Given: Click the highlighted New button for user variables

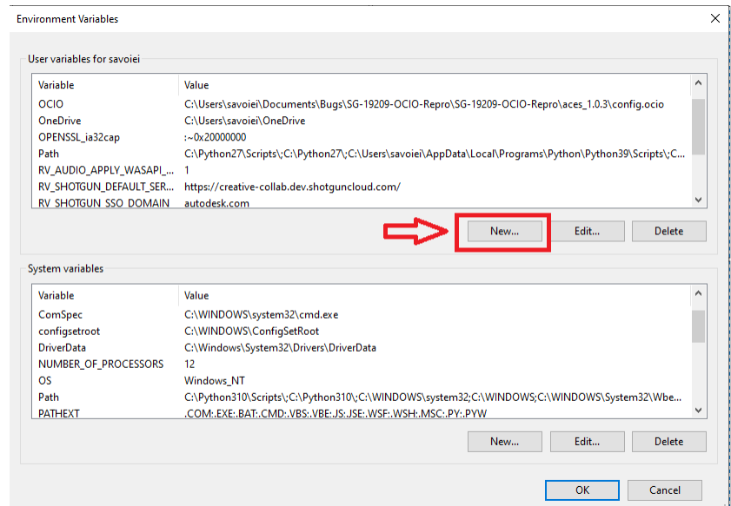Looking at the screenshot, I should [502, 231].
